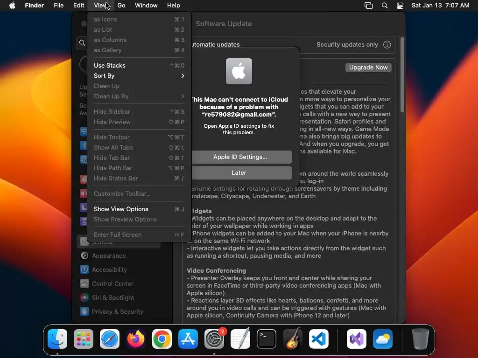478x358 pixels.
Task: Open Launchpad in the Dock
Action: click(x=84, y=339)
